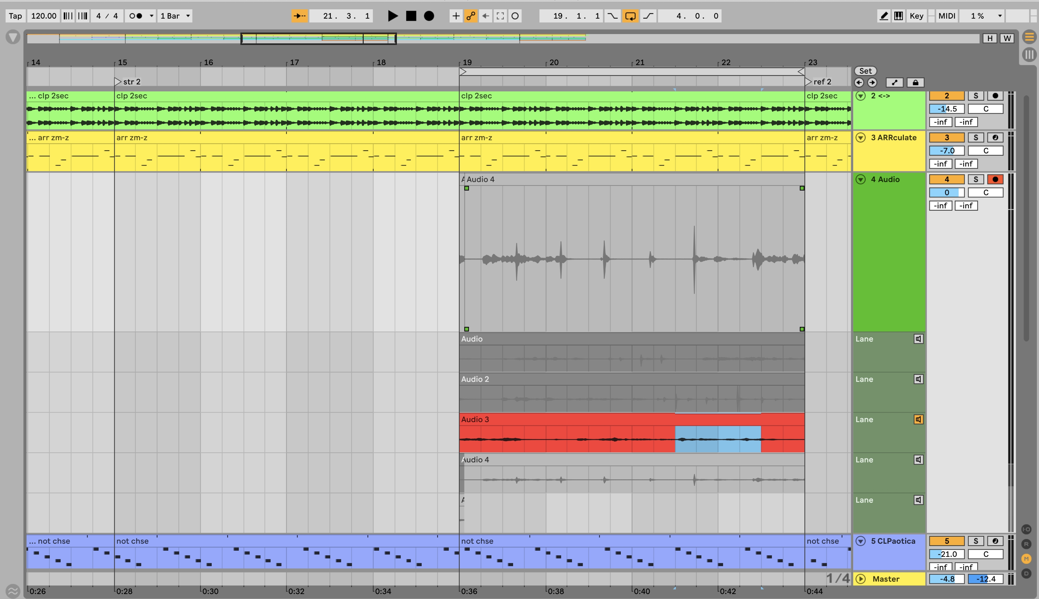Click the Set locator button

(x=865, y=71)
